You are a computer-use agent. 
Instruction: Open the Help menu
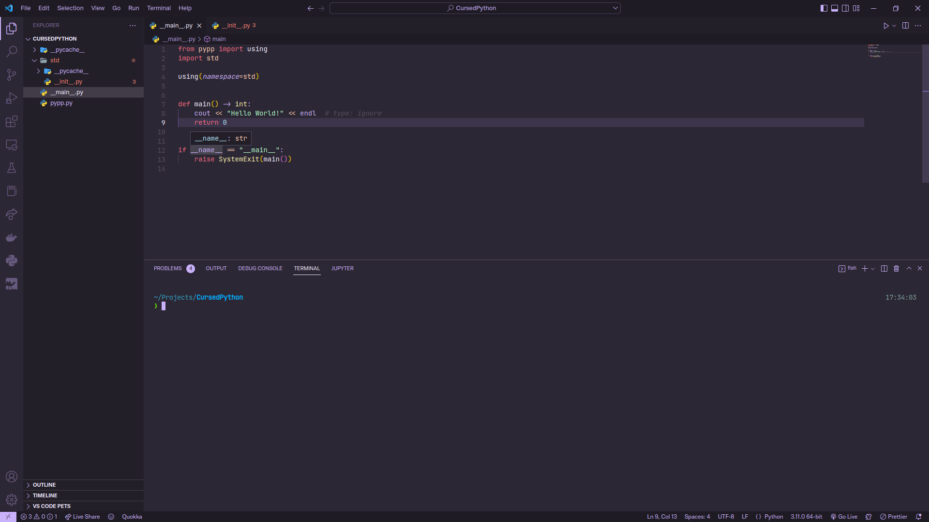coord(185,8)
